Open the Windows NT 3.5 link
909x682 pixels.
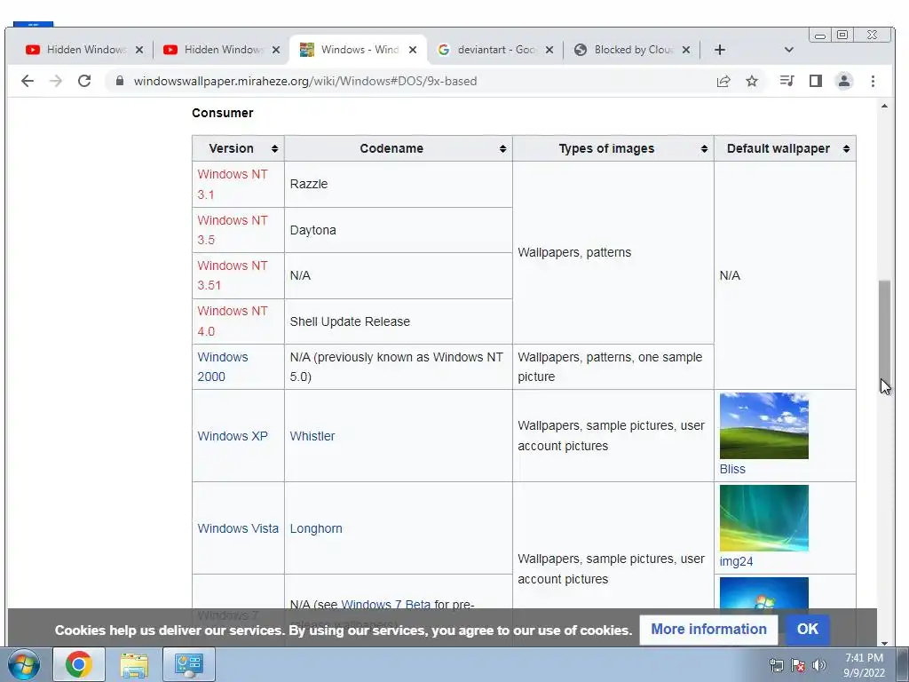232,230
